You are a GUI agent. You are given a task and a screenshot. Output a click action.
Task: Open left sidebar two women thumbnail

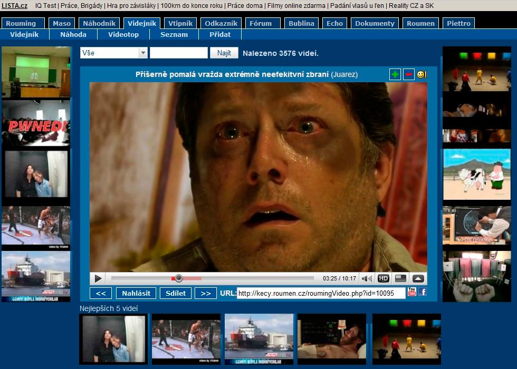[36, 174]
